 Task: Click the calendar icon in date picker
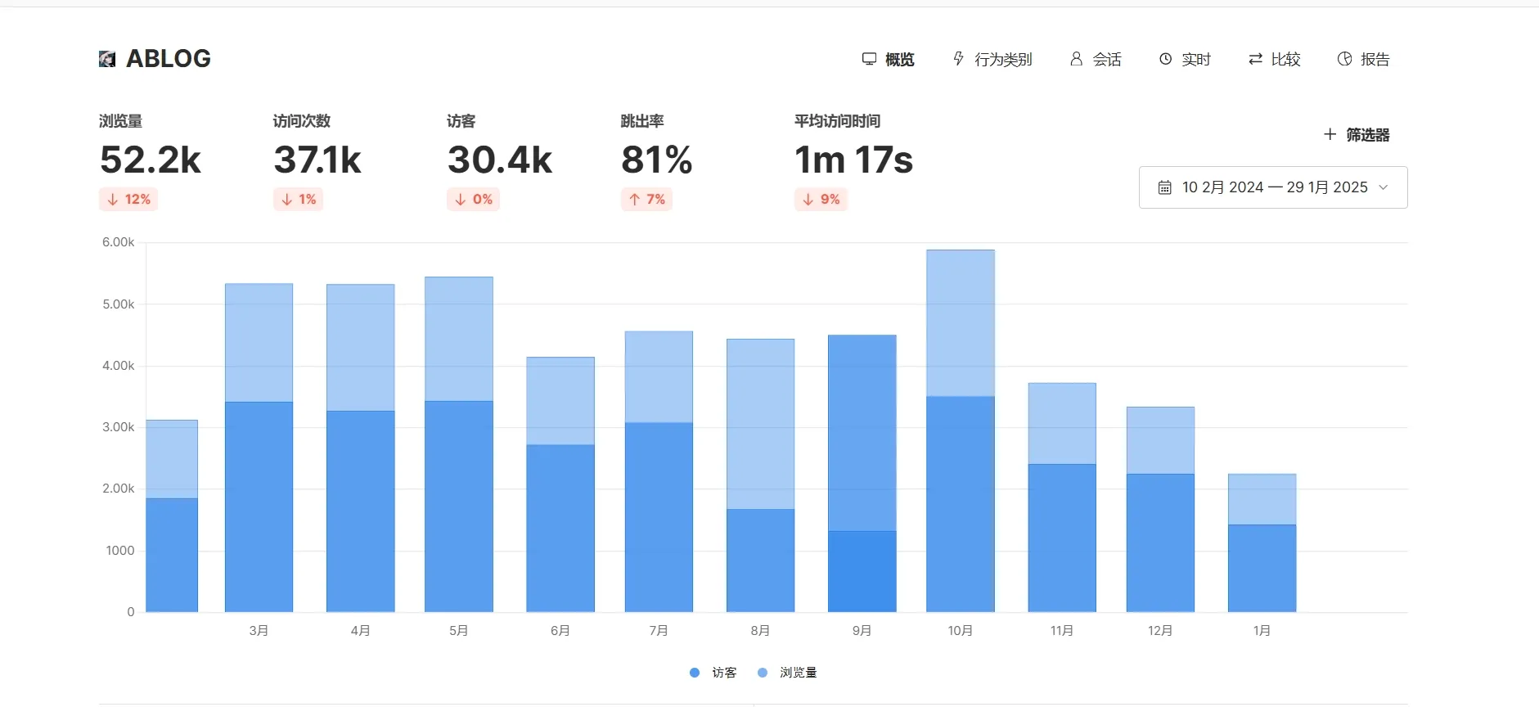[1164, 187]
